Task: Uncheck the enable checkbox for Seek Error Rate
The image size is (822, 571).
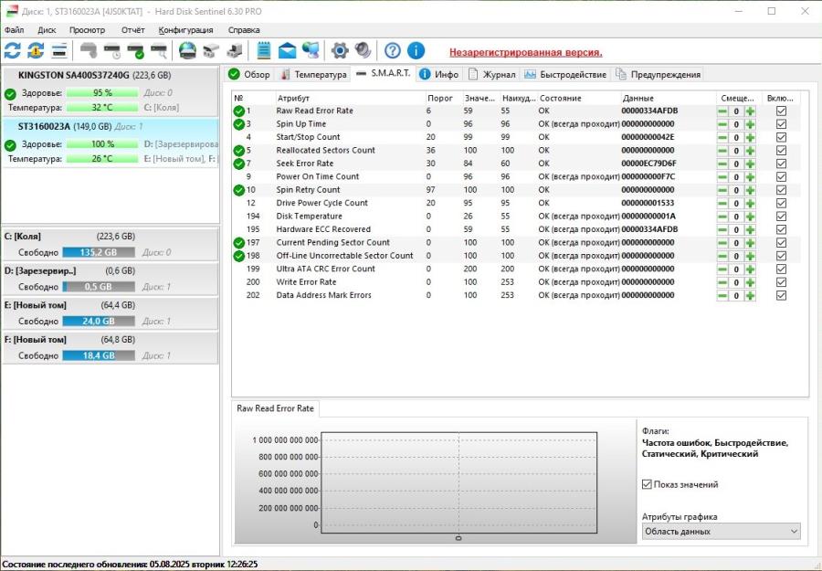Action: 781,164
